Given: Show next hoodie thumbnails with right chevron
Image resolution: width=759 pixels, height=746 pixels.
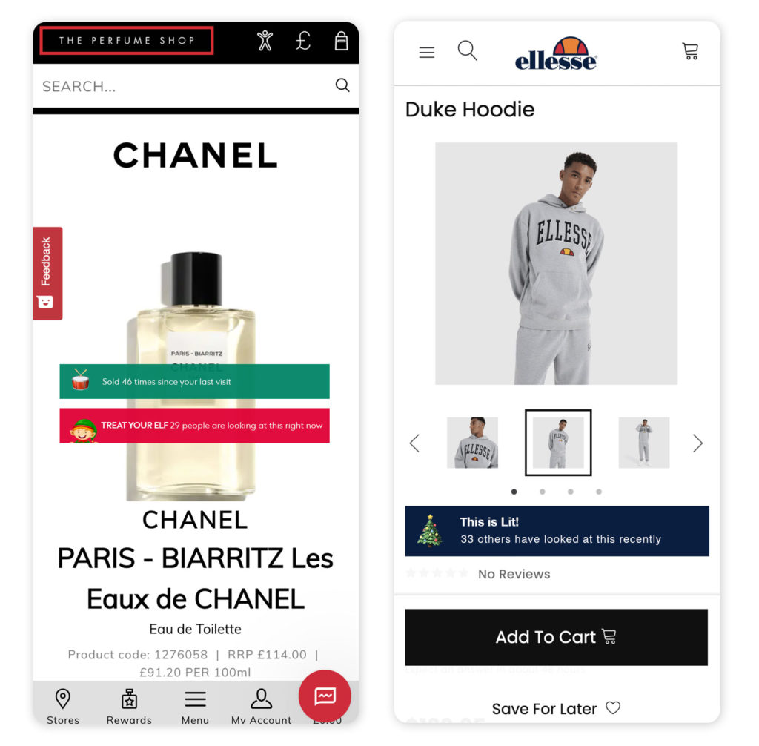Looking at the screenshot, I should (697, 443).
